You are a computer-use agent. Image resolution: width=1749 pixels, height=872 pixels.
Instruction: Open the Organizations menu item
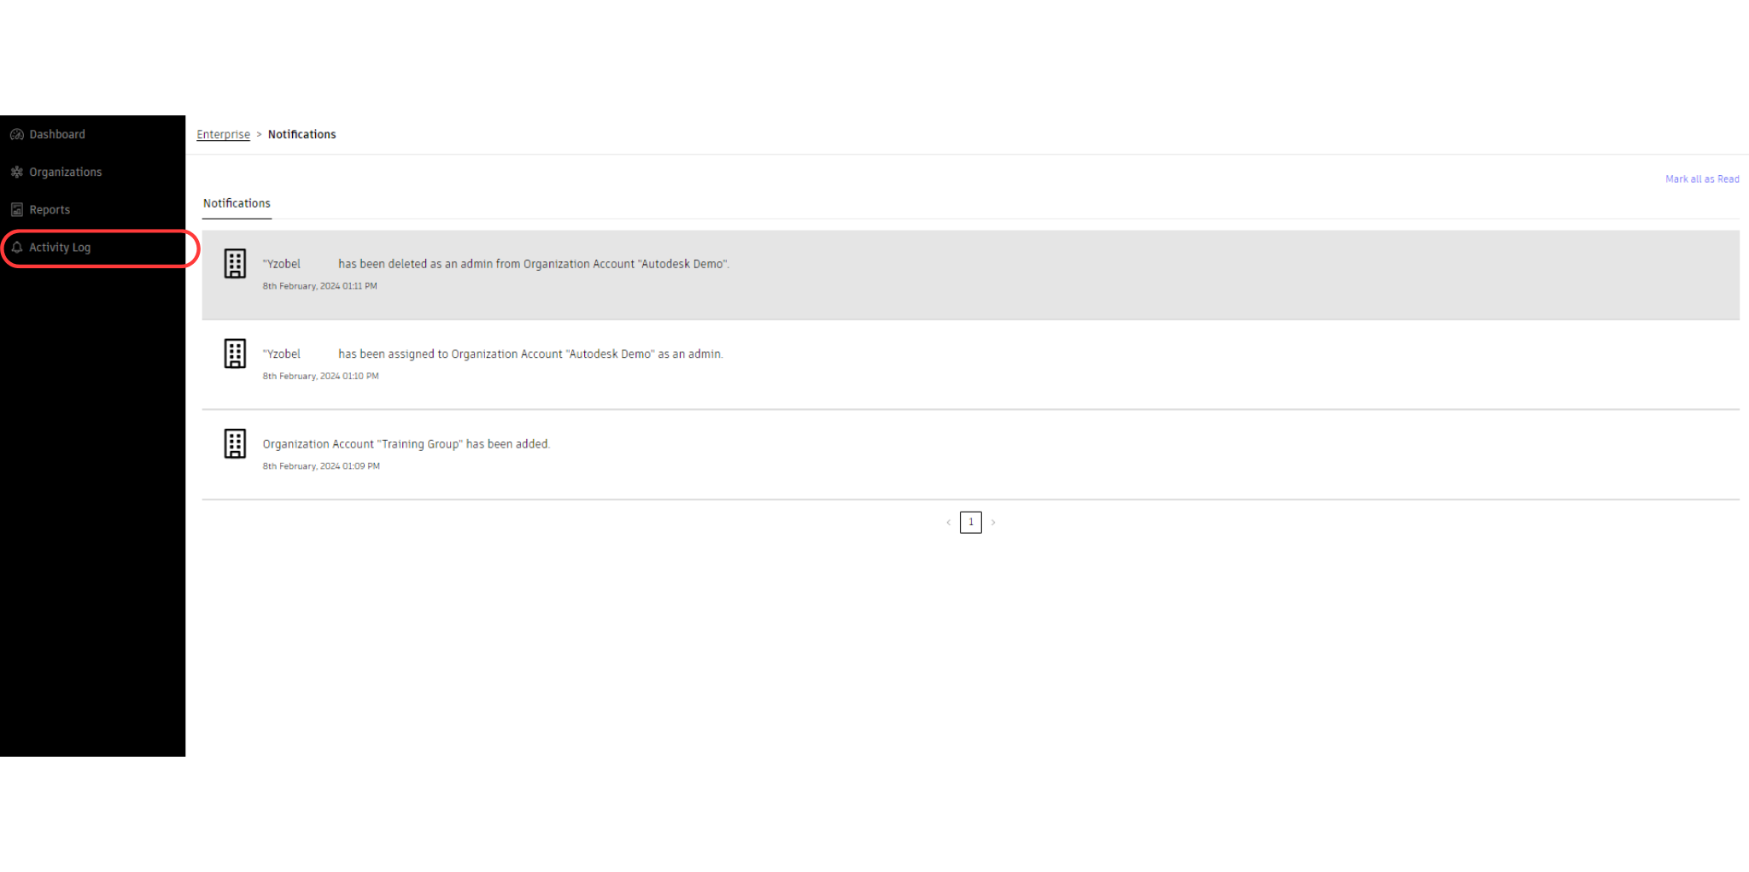[65, 173]
